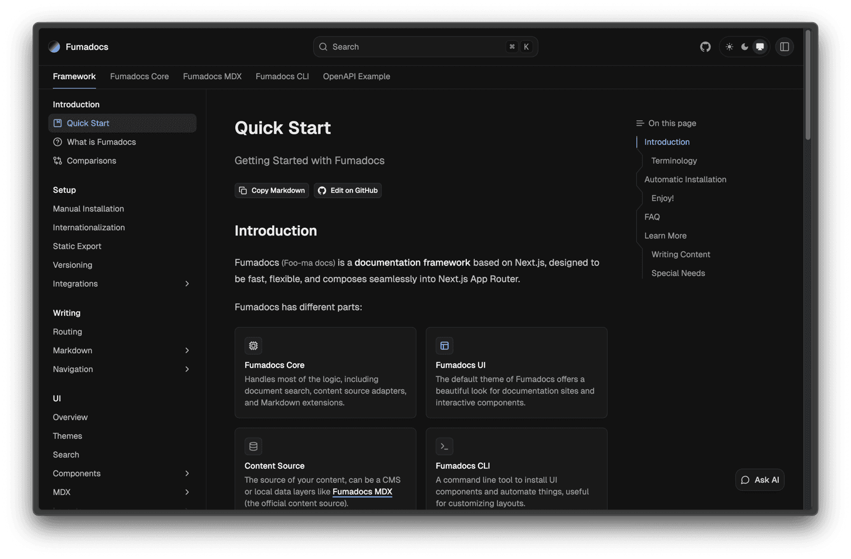Focus the Search input field
Image resolution: width=851 pixels, height=559 pixels.
click(416, 47)
